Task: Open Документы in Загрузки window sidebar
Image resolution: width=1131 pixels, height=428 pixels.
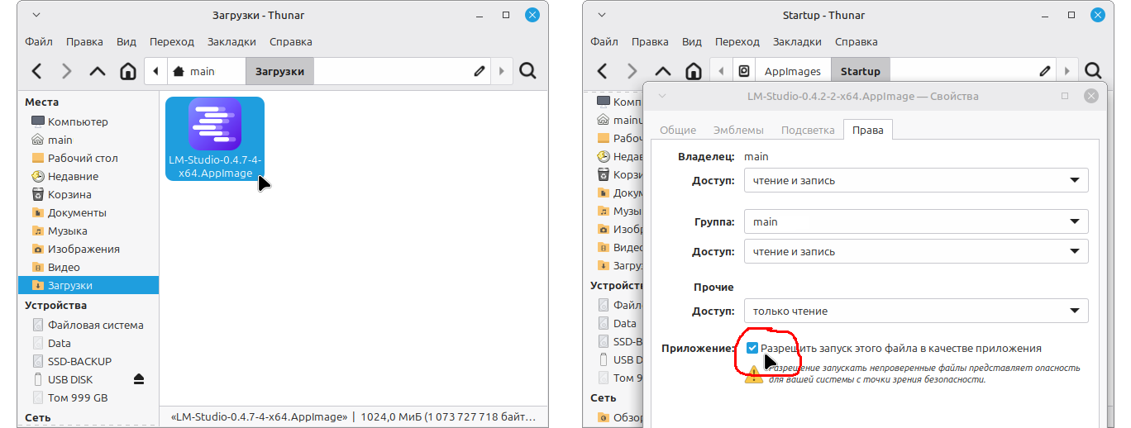Action: coord(88,212)
